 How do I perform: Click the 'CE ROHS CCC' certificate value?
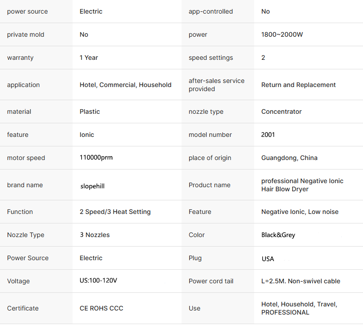(101, 308)
